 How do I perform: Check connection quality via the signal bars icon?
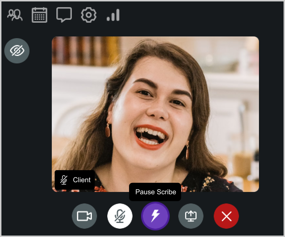[113, 15]
